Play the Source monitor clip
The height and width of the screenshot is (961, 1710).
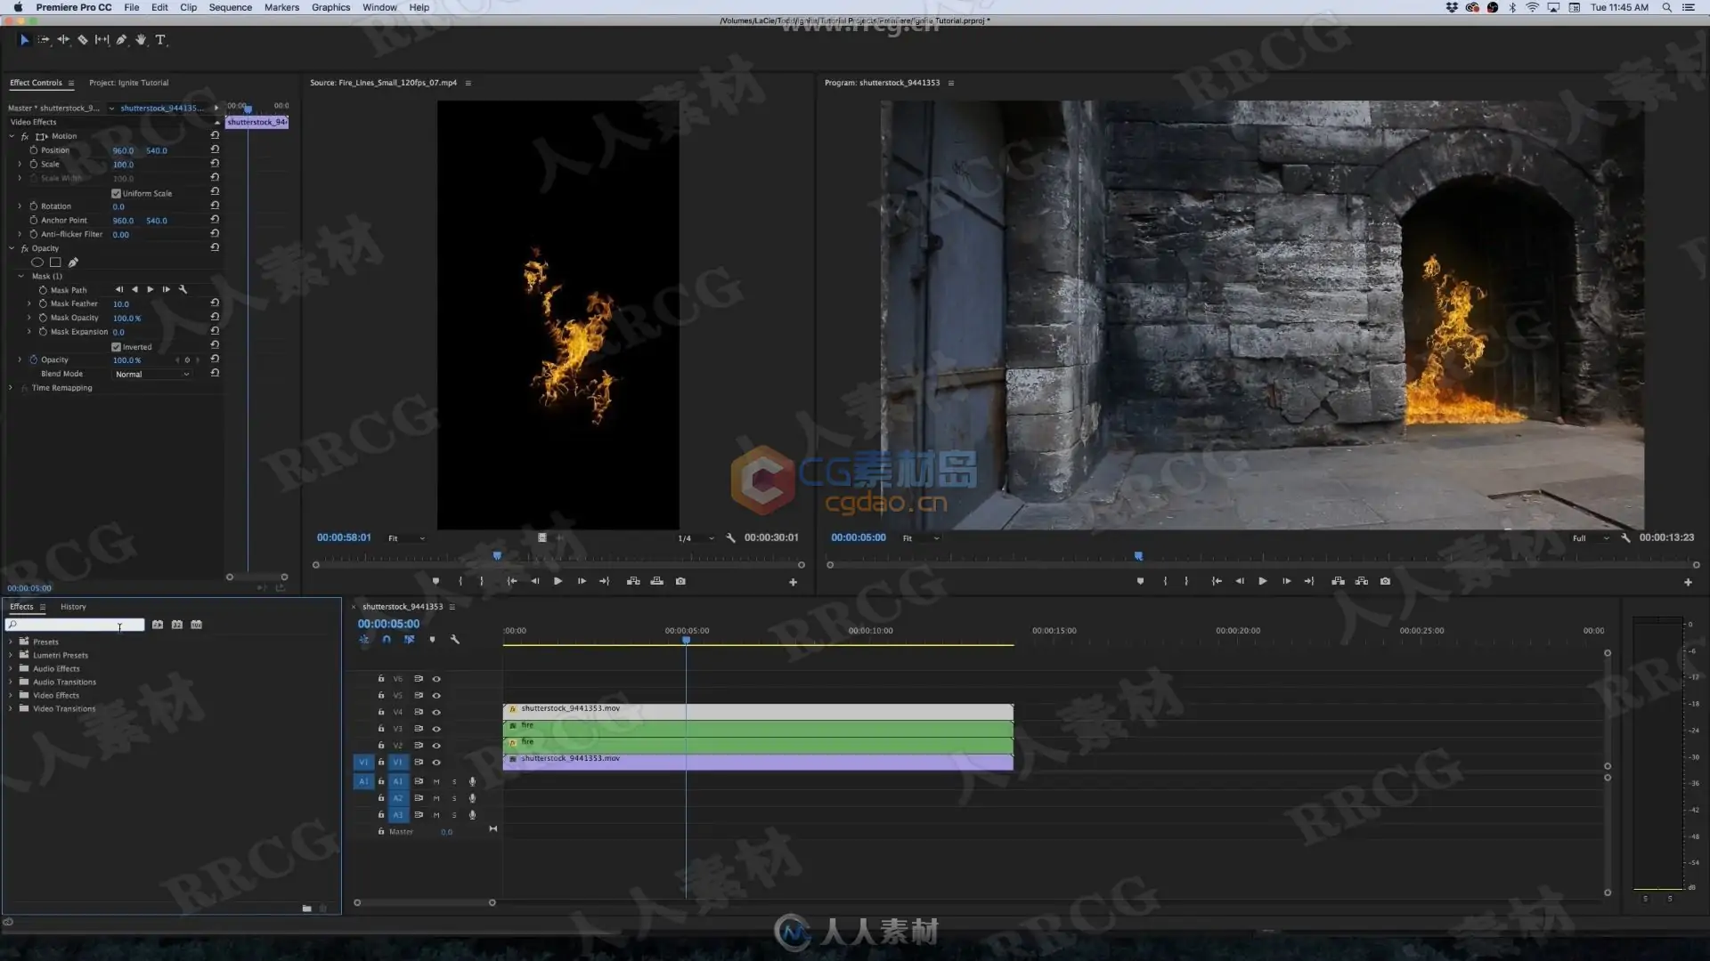click(558, 581)
